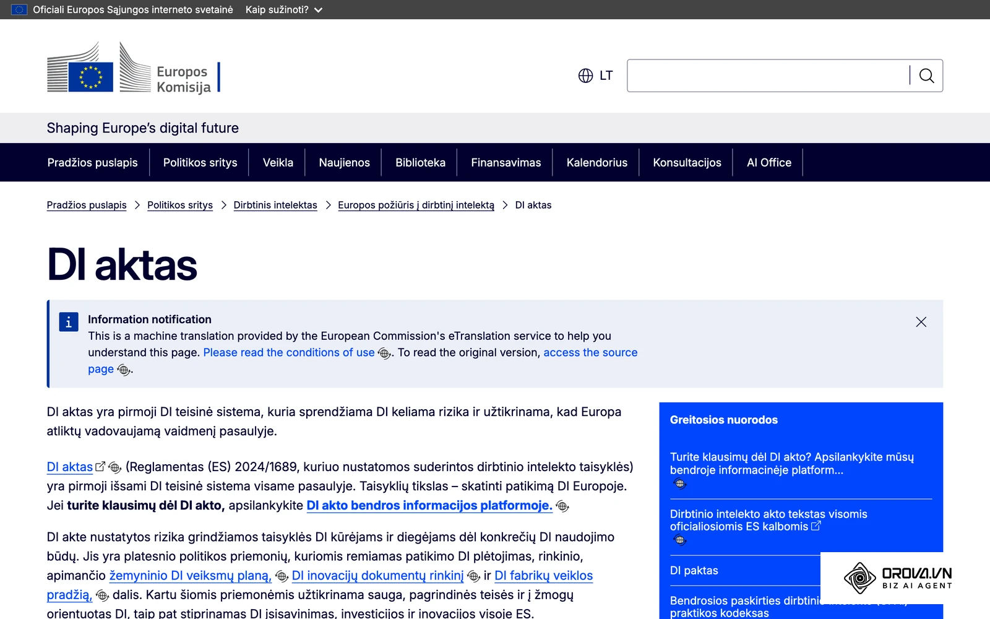This screenshot has width=990, height=619.
Task: Open 'žemyninio DI veiksmų planą' link
Action: click(191, 575)
